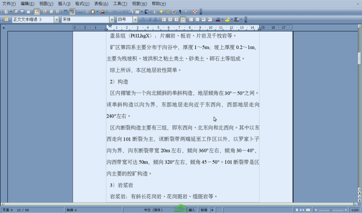Decrease paragraph indent
This screenshot has height=213, width=362.
click(204, 19)
